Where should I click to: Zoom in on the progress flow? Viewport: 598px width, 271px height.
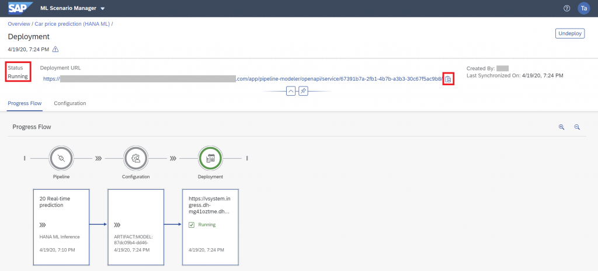coord(561,127)
